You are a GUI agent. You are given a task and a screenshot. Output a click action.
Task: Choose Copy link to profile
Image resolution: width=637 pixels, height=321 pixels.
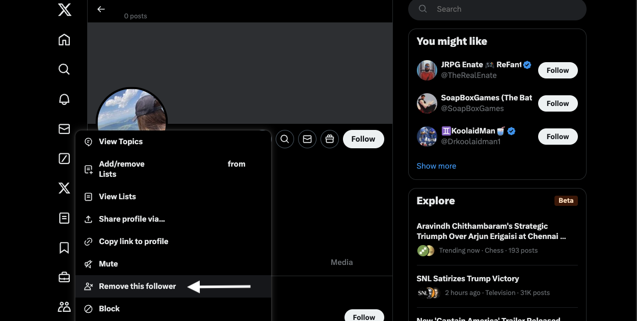point(133,242)
